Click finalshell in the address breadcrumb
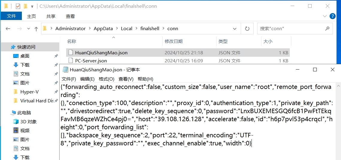The image size is (341, 160). (x=150, y=28)
